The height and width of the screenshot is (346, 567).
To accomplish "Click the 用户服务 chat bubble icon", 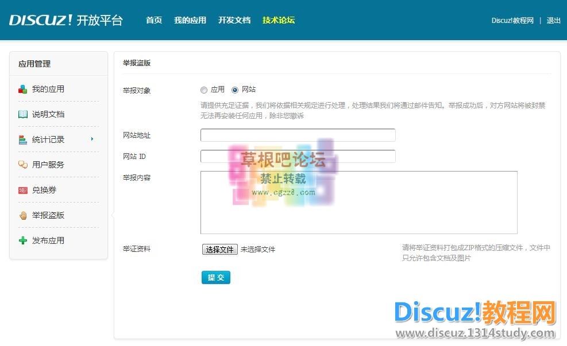I will 23,165.
